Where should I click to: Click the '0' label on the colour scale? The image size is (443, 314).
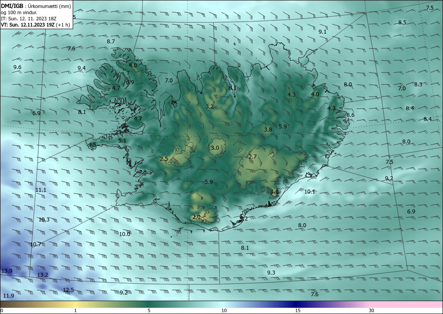(x=2, y=311)
